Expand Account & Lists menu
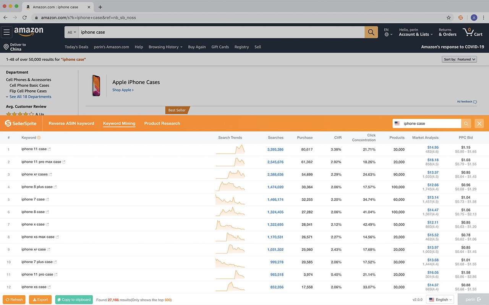This screenshot has height=305, width=489. tap(416, 32)
